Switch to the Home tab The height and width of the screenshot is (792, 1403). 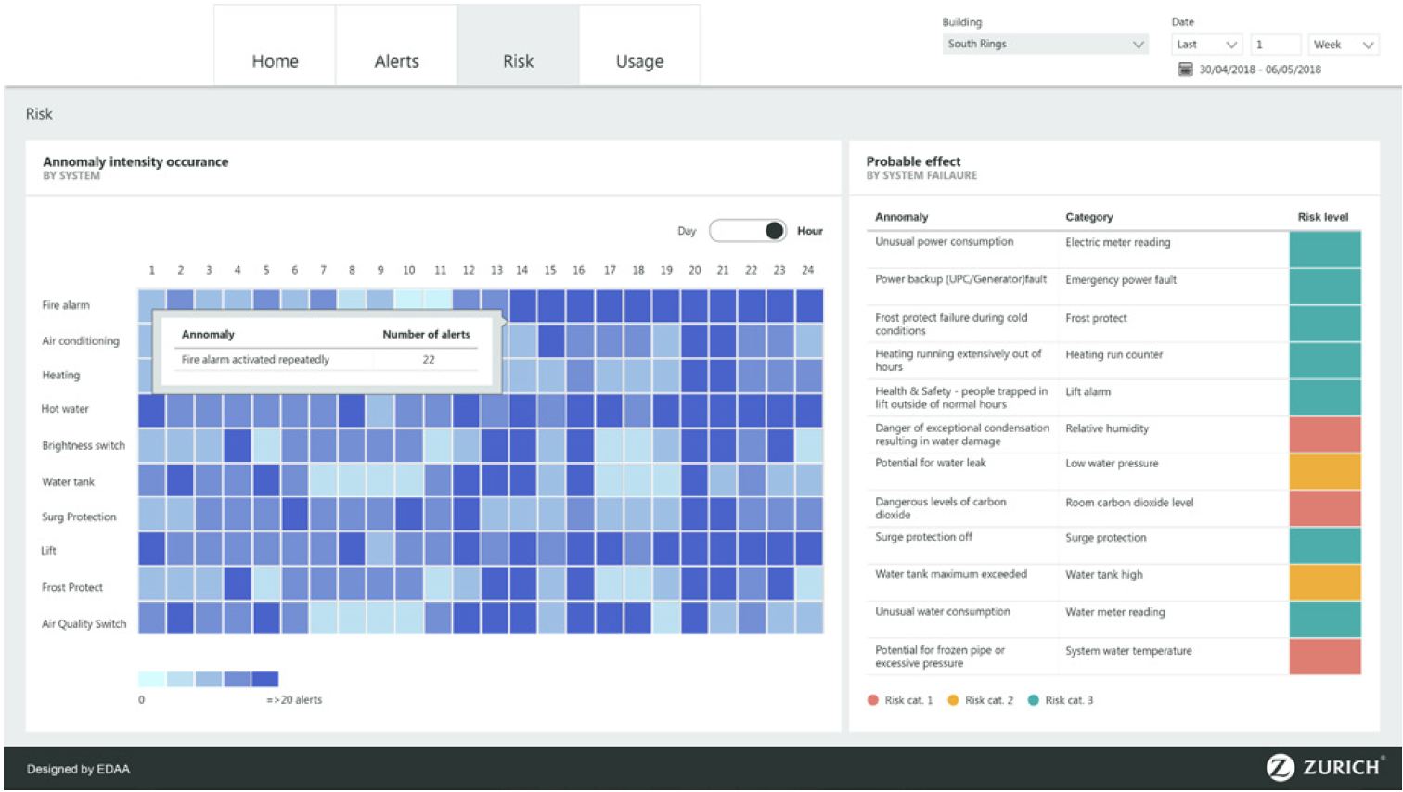[275, 61]
